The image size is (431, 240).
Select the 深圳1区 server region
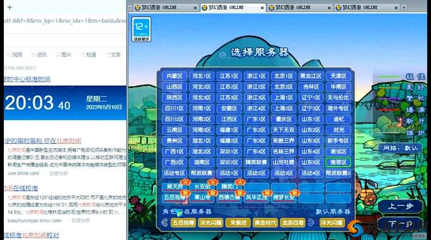(x=229, y=151)
